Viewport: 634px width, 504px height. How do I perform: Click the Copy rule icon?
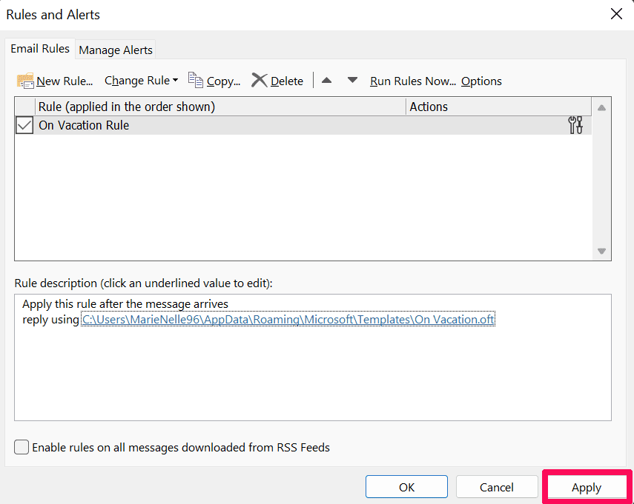(196, 80)
